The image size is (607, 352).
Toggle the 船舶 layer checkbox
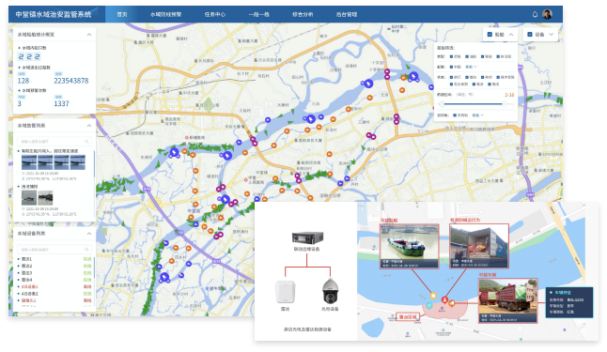tap(490, 35)
